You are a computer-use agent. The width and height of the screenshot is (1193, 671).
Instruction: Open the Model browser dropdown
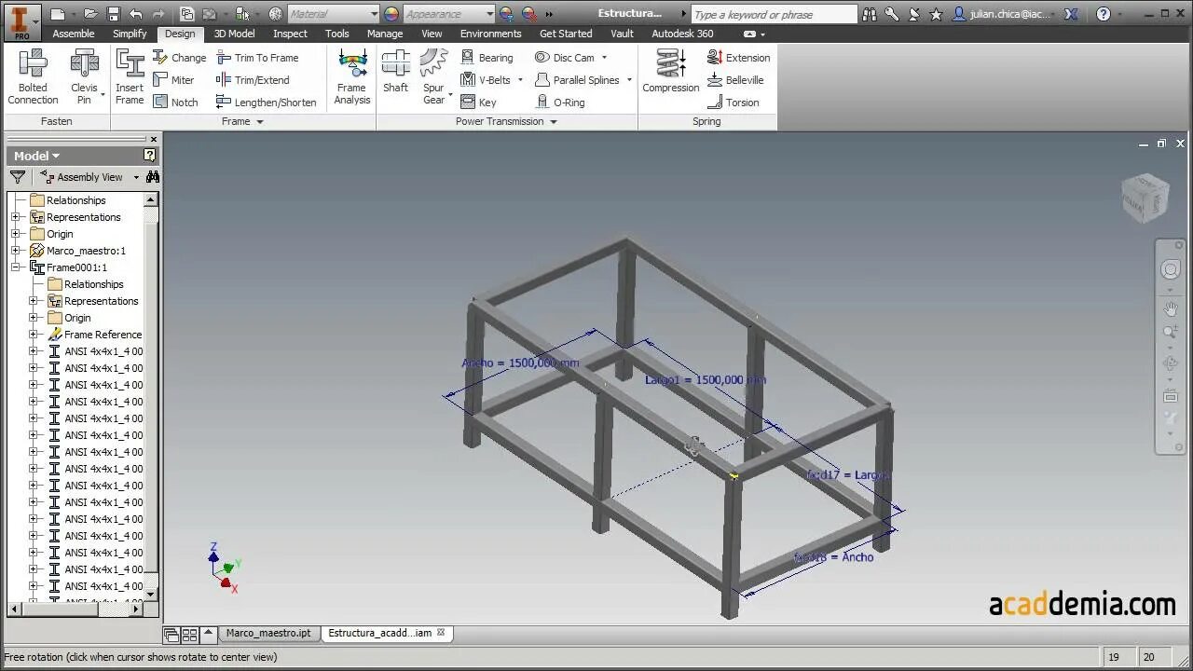point(37,156)
